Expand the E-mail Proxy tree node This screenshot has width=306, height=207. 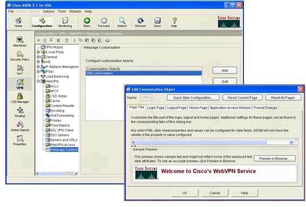(38, 52)
